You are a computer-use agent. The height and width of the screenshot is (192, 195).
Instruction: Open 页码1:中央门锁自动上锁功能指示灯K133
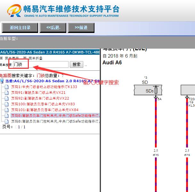coord(44,87)
